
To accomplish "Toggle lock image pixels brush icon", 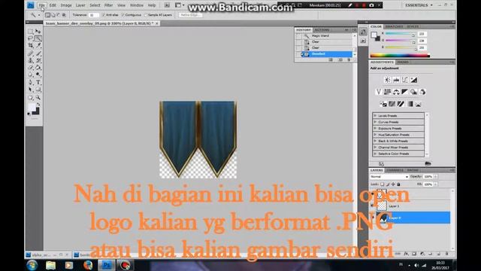I will point(388,184).
